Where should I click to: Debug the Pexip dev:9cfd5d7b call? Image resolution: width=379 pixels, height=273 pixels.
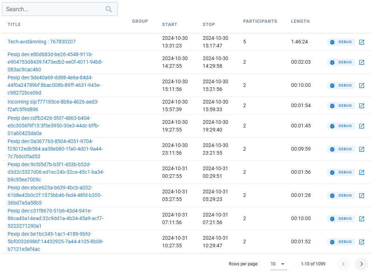pos(341,172)
